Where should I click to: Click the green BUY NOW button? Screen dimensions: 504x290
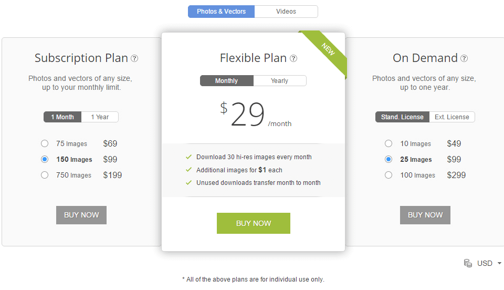pos(254,223)
